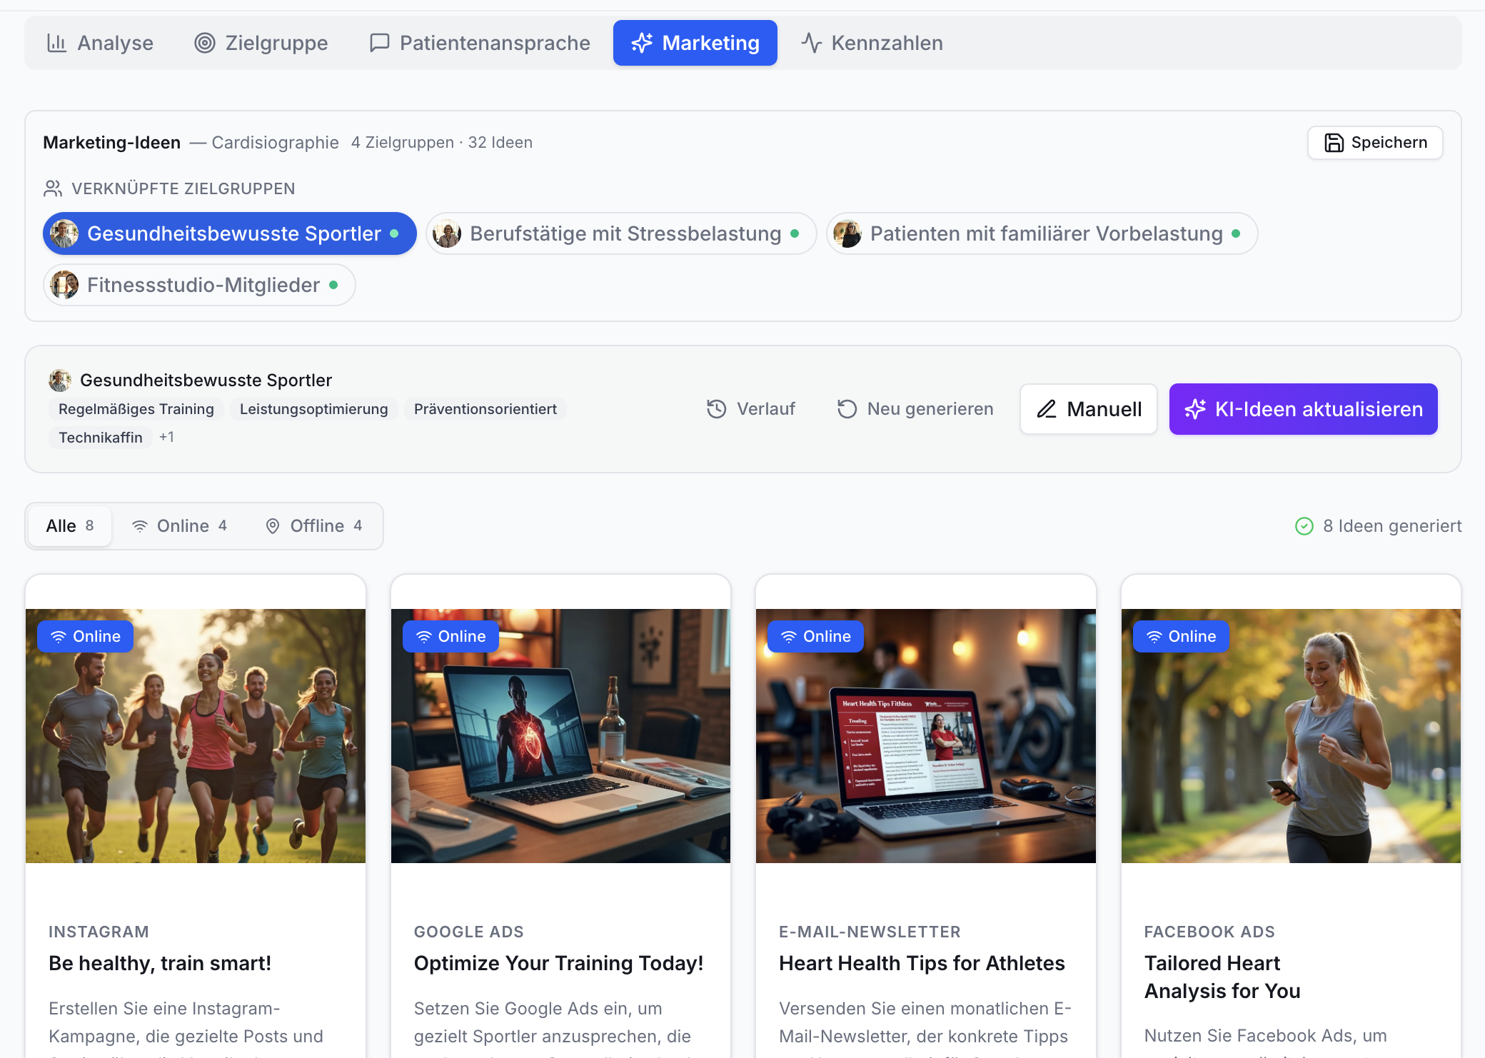Select the Marketing tab
Image resolution: width=1485 pixels, height=1058 pixels.
695,43
